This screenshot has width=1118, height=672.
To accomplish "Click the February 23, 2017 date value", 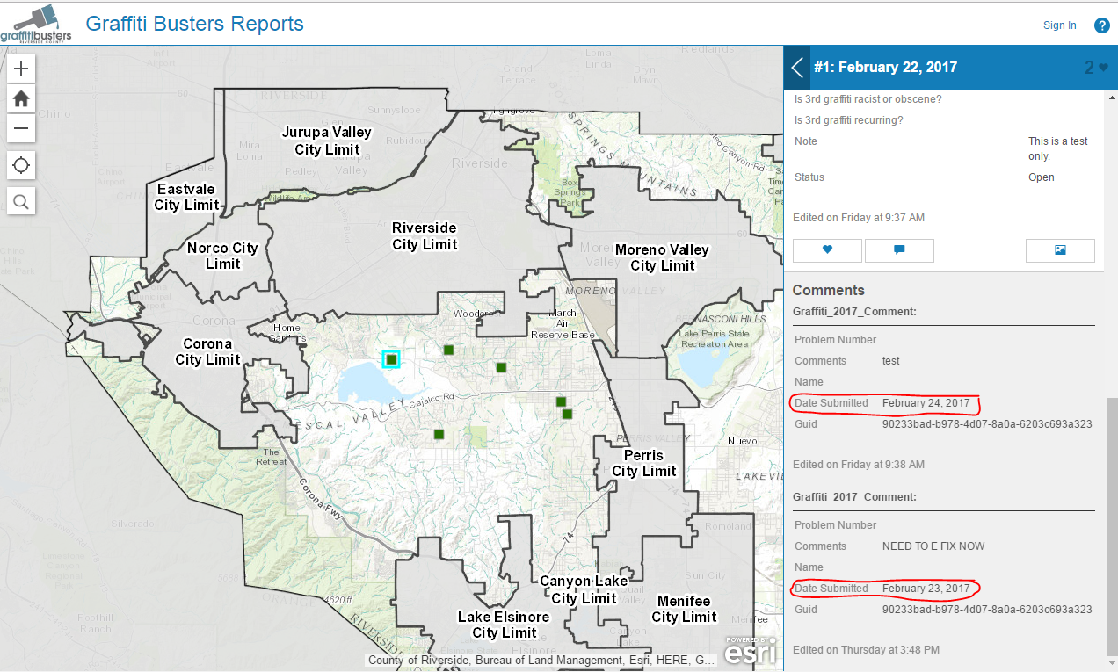I will (x=926, y=589).
